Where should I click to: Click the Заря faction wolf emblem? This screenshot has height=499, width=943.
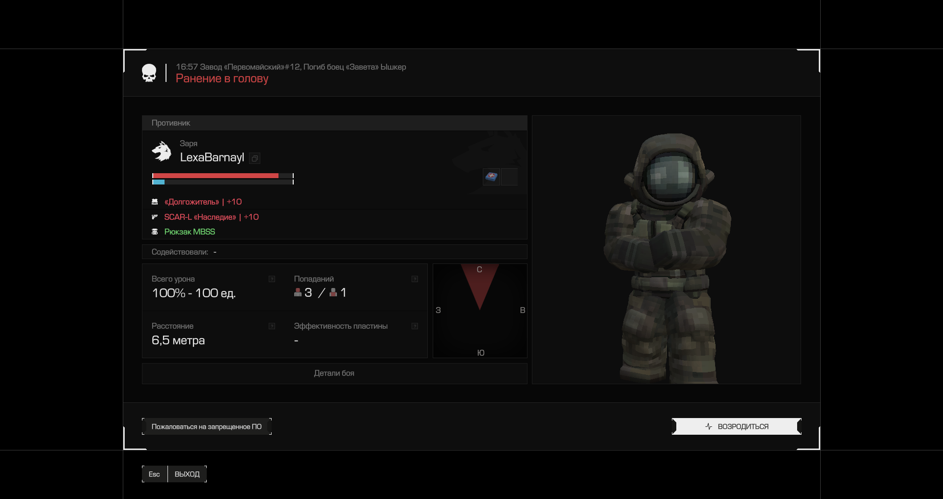[x=162, y=151]
